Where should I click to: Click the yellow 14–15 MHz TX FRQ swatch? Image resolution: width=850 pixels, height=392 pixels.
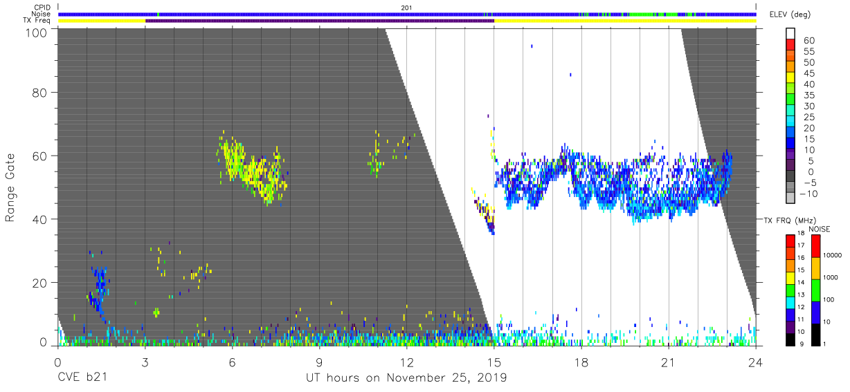pyautogui.click(x=790, y=277)
